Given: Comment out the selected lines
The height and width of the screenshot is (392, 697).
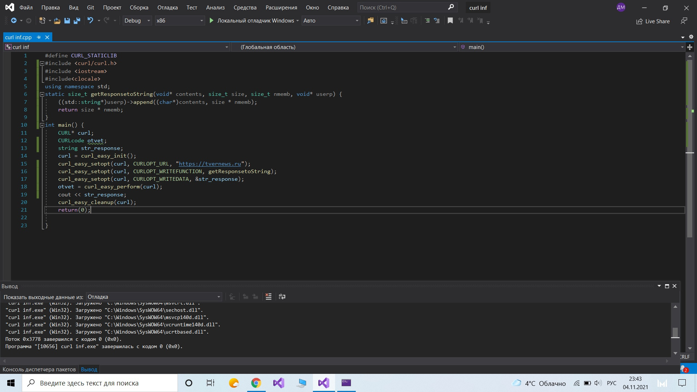Looking at the screenshot, I should click(427, 21).
